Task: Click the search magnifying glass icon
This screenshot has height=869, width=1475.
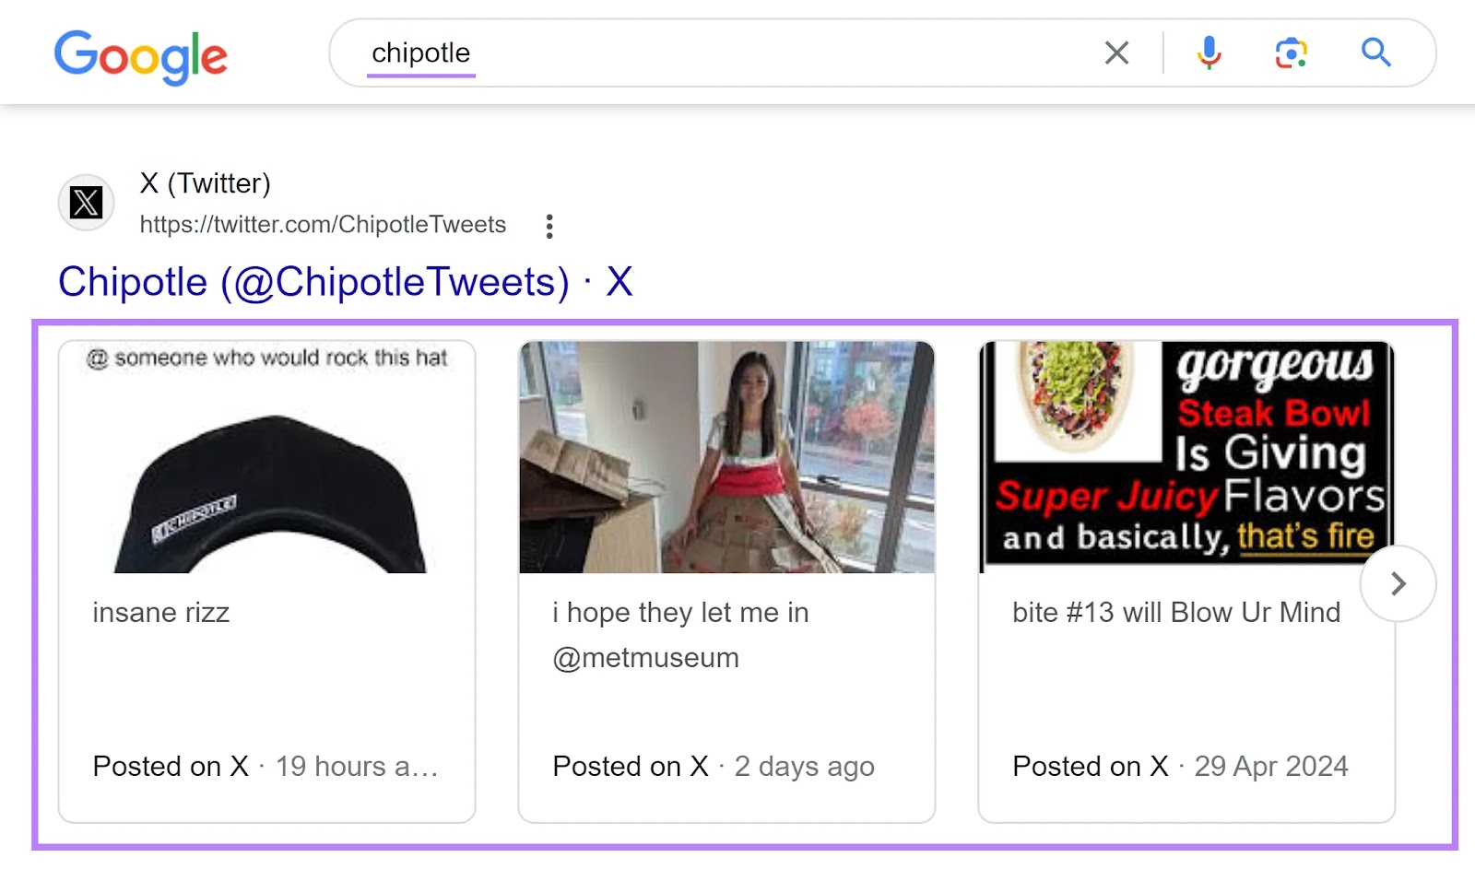Action: click(x=1375, y=53)
